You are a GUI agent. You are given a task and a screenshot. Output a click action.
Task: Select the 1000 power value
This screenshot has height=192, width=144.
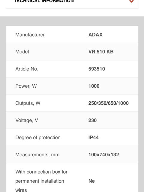(x=94, y=86)
